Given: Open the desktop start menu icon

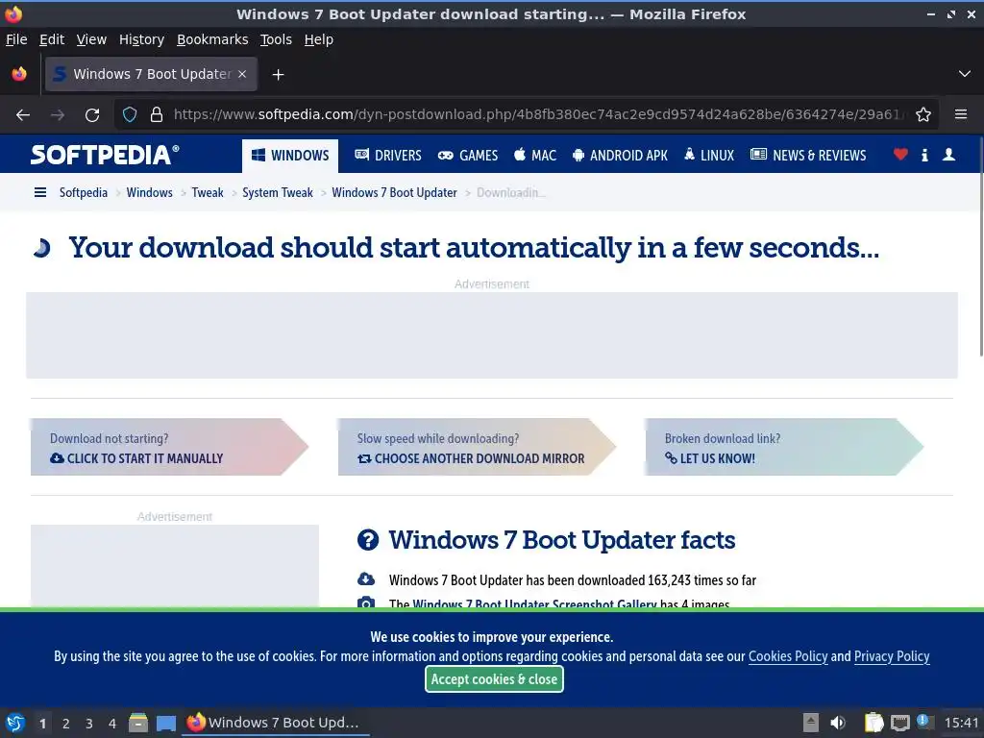Looking at the screenshot, I should tap(15, 723).
